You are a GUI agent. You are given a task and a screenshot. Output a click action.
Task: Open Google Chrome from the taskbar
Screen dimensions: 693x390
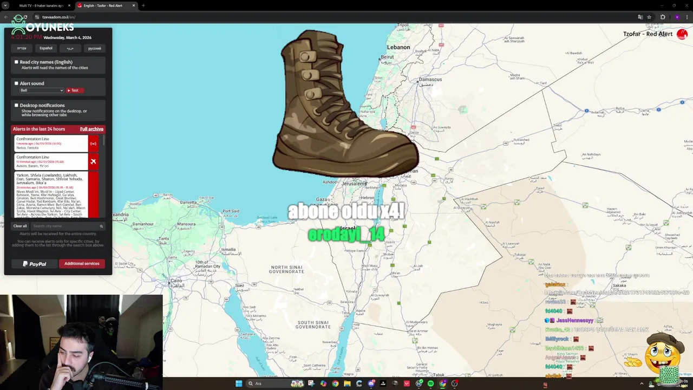(335, 383)
